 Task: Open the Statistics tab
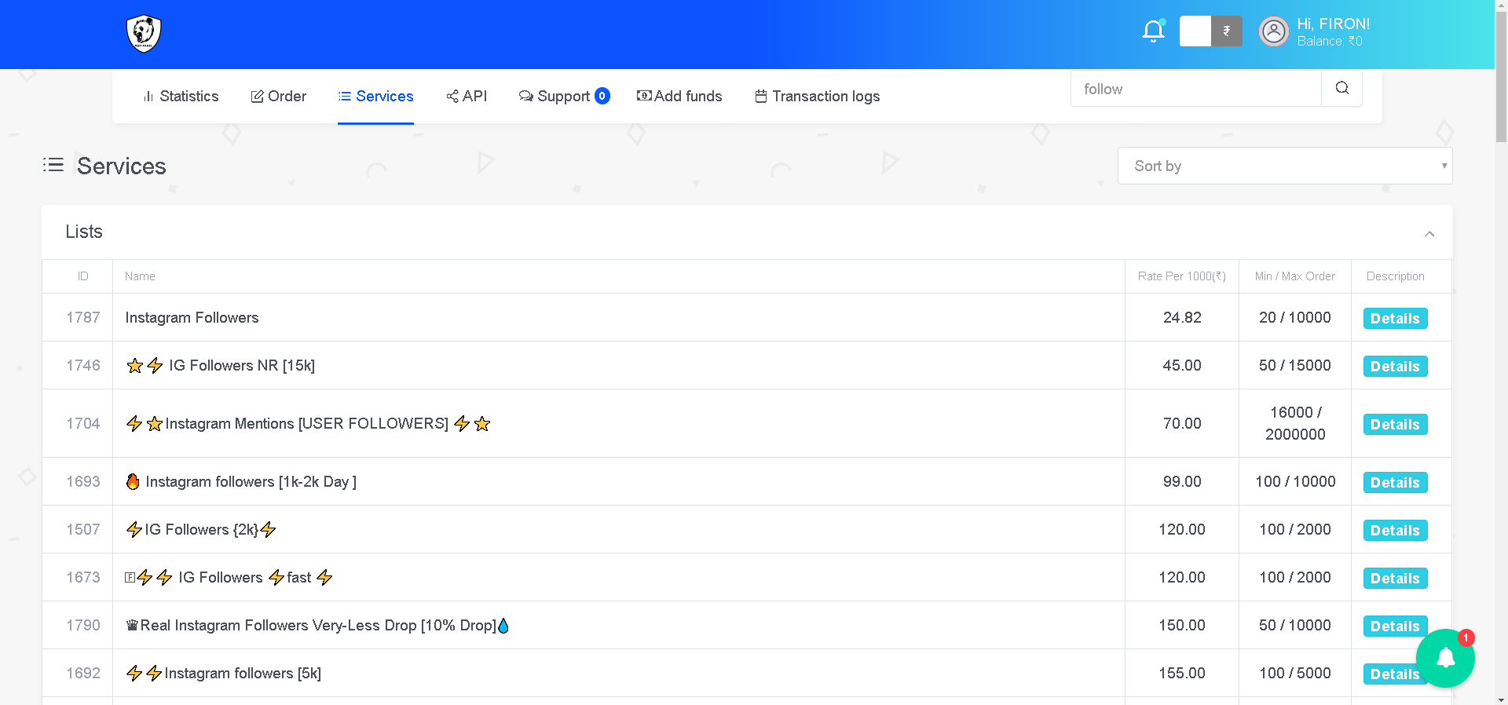point(181,96)
